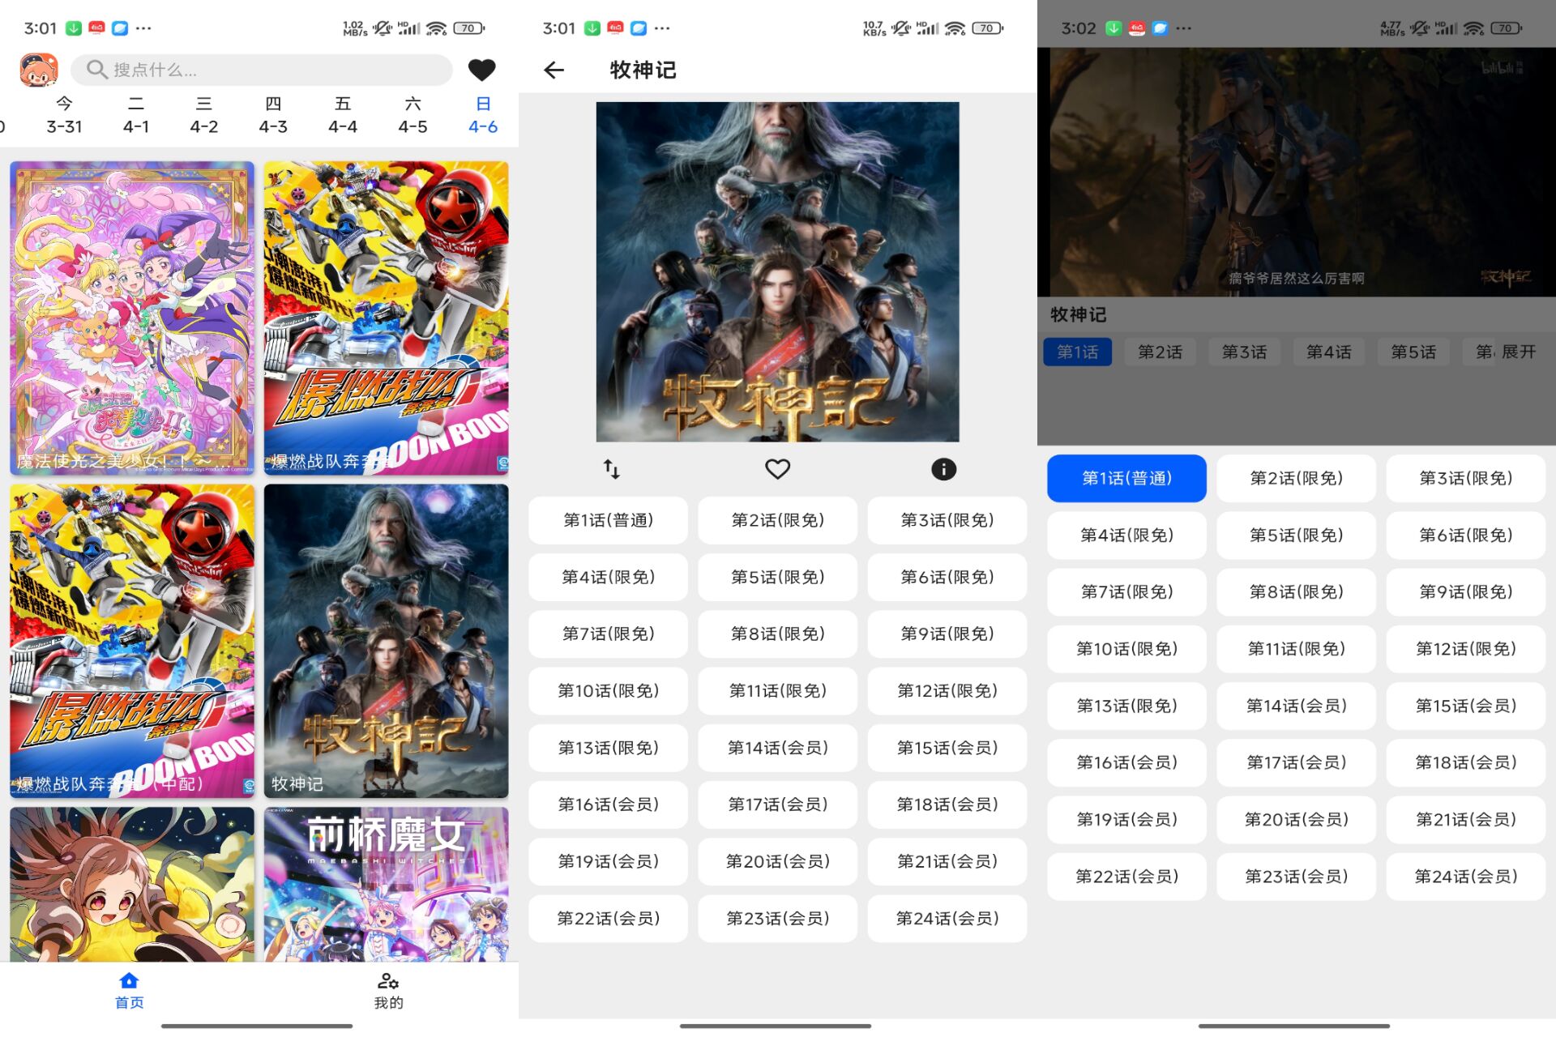Play 第14话(会员) in middle episode list
Image resolution: width=1556 pixels, height=1037 pixels.
tap(777, 748)
